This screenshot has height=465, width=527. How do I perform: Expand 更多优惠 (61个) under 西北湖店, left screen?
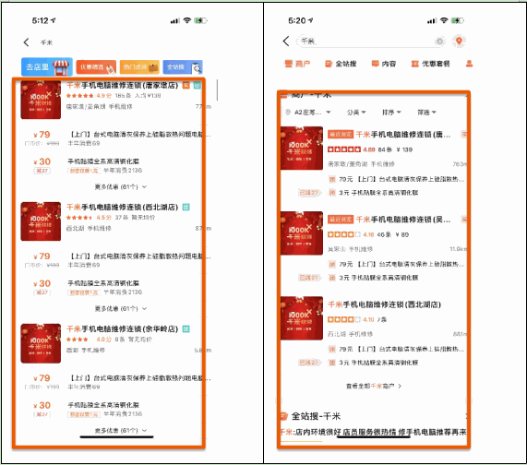[121, 308]
